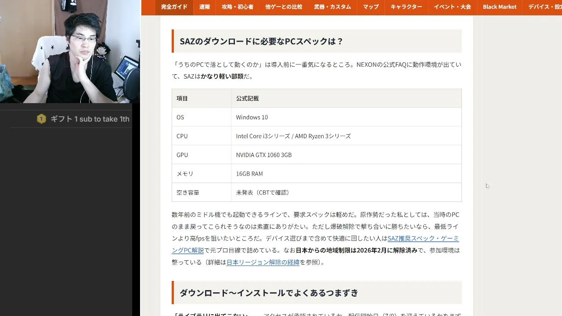Image resolution: width=562 pixels, height=316 pixels.
Task: Go to イベント・大会 page
Action: [452, 7]
